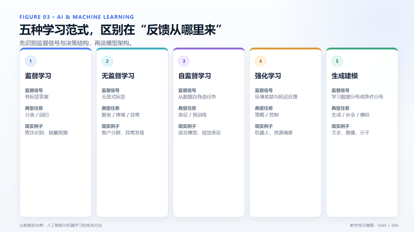Click the 现实例子 label in 监督学习 card
The image size is (414, 232).
point(34,126)
